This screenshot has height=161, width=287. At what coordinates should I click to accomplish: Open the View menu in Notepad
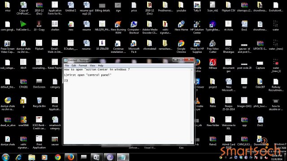92,66
